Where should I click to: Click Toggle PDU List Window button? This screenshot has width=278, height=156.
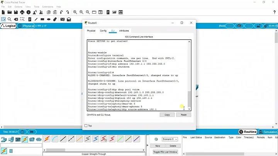pyautogui.click(x=165, y=152)
